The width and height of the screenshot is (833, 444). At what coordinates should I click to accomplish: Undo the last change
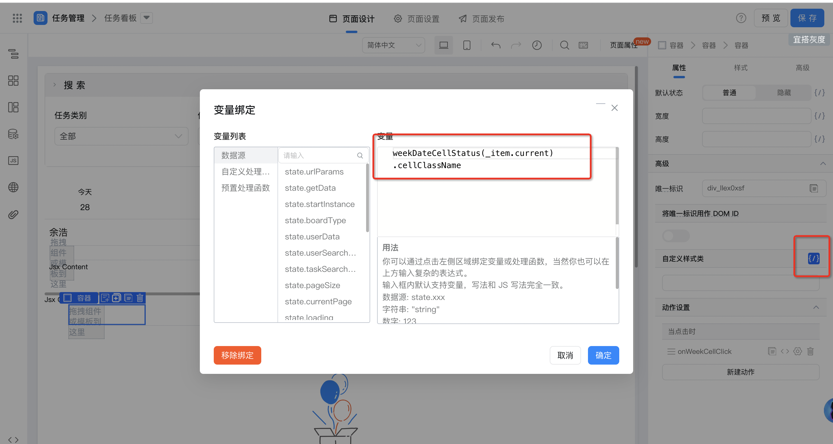coord(496,45)
